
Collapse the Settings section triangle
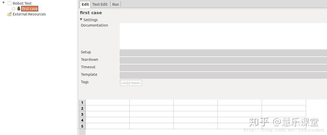pyautogui.click(x=81, y=20)
